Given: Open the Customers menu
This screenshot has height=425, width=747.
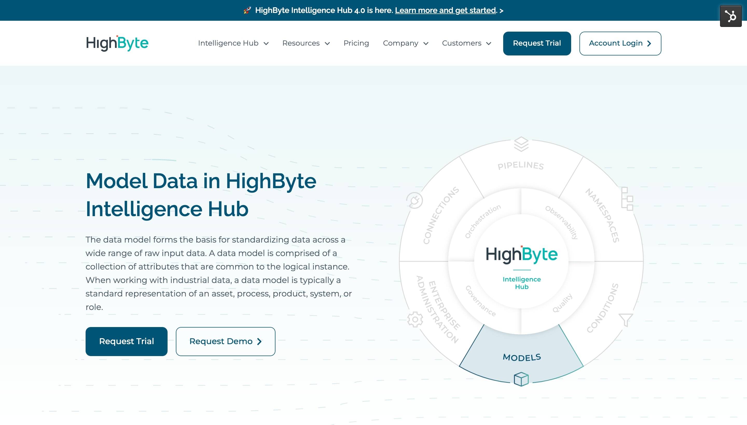Looking at the screenshot, I should (x=467, y=43).
